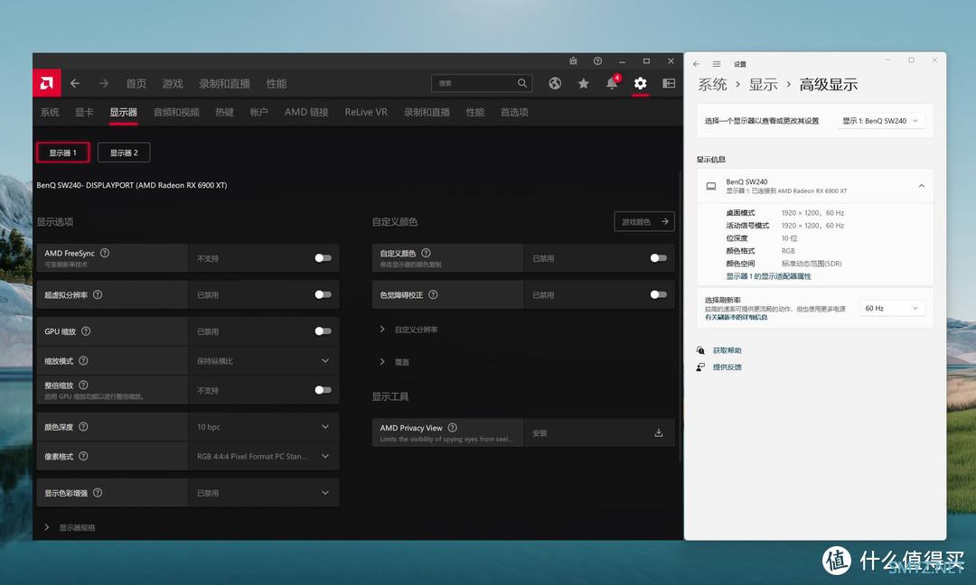
Task: Click 系统 breadcrumb in Settings
Action: click(x=712, y=85)
